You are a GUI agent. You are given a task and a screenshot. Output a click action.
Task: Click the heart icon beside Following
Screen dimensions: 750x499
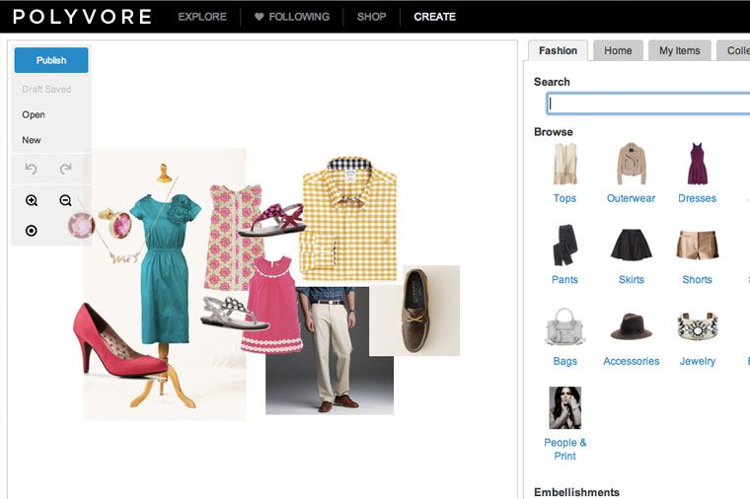click(x=260, y=17)
